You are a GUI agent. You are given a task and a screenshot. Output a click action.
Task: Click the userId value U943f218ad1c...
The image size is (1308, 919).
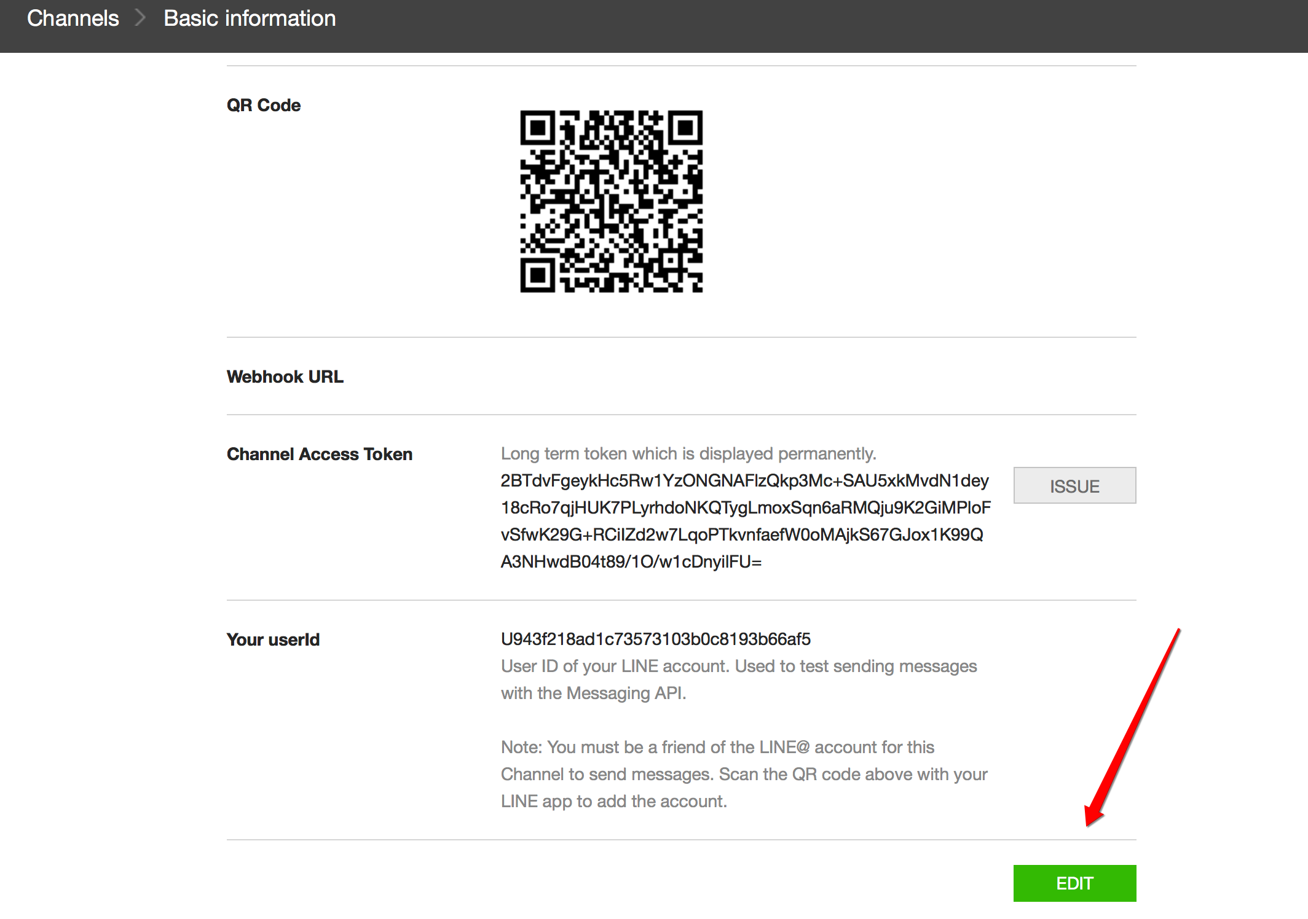point(655,639)
